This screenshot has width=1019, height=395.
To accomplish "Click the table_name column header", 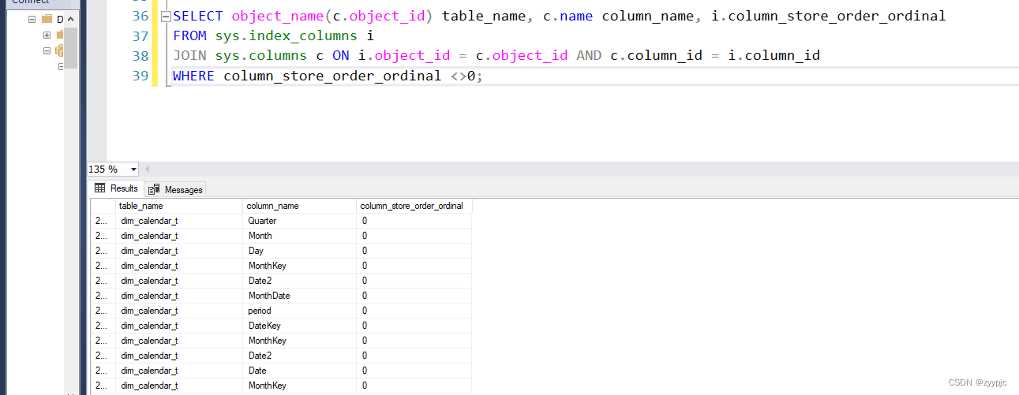I will coord(179,206).
